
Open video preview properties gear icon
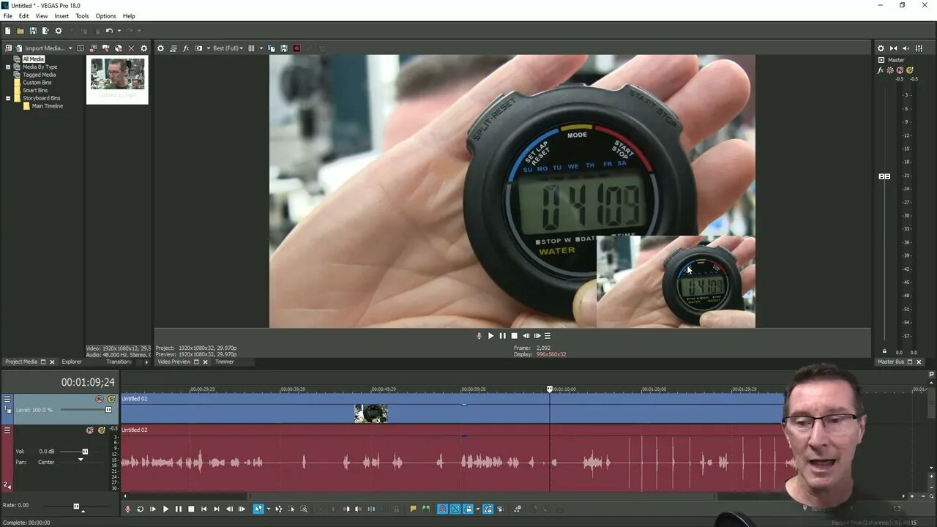[160, 48]
